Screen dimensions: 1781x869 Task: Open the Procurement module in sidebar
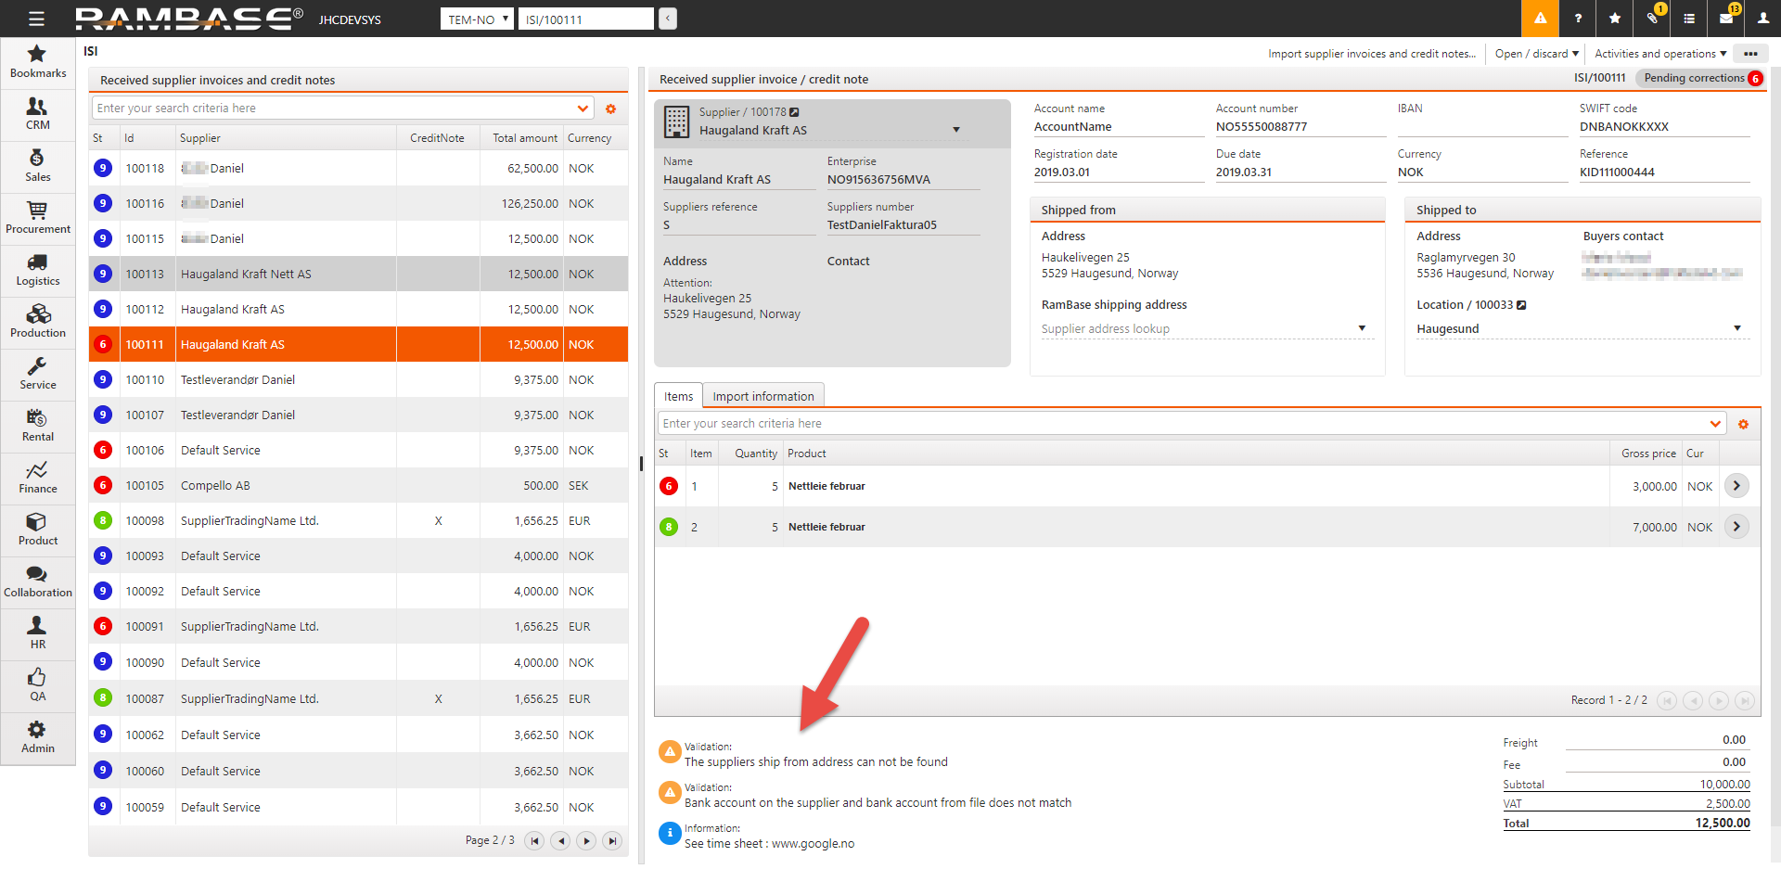click(x=37, y=218)
